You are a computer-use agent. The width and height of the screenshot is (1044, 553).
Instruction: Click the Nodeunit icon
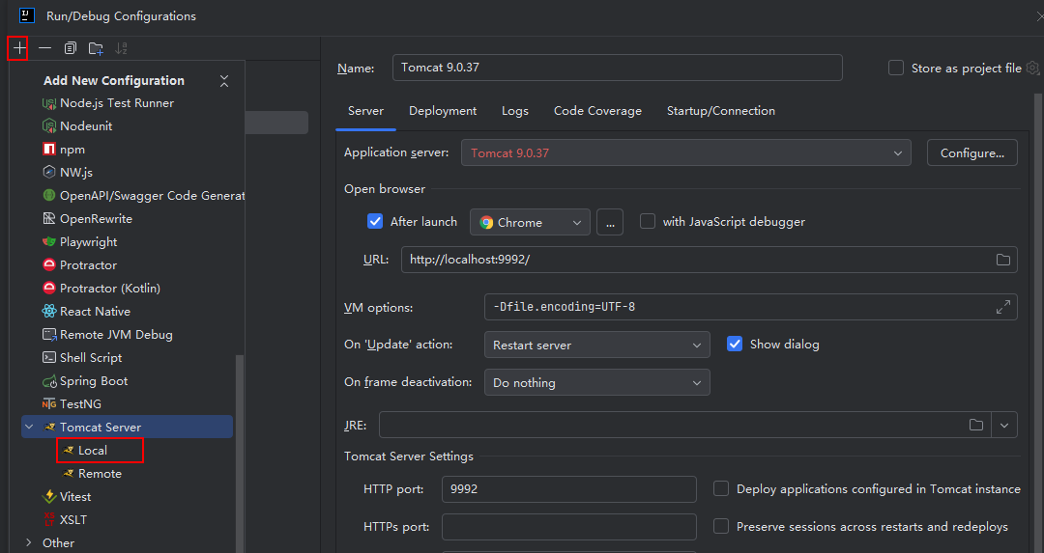(x=49, y=125)
